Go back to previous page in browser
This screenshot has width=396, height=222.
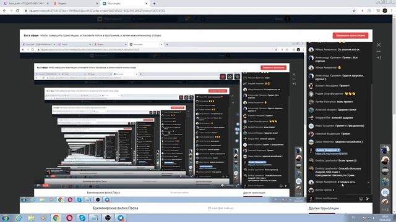[4, 11]
